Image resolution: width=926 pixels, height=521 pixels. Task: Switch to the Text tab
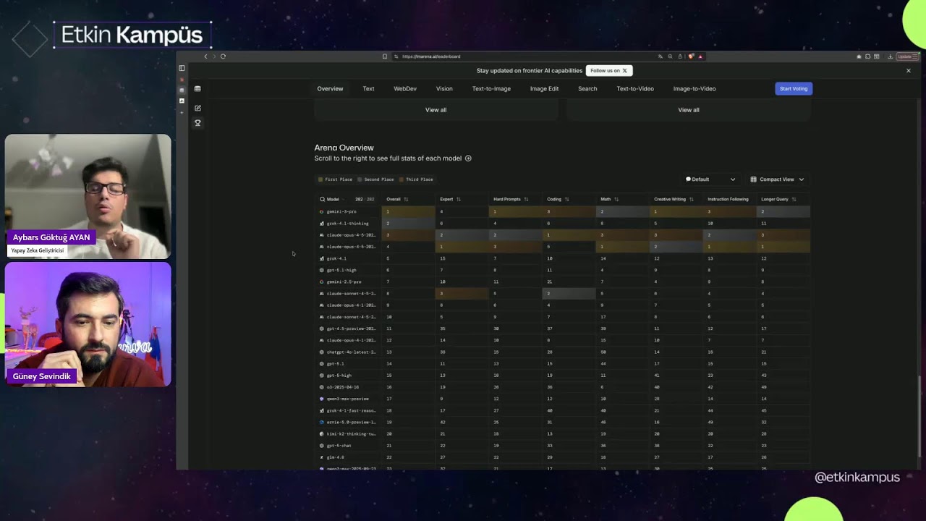(368, 89)
